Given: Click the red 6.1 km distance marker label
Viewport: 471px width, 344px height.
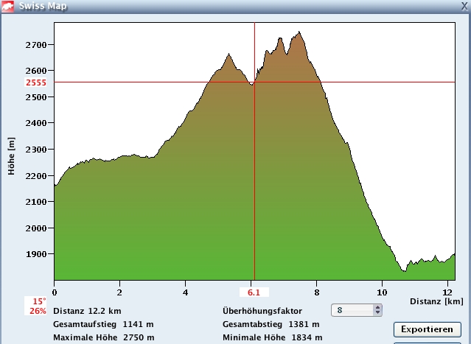Looking at the screenshot, I should pyautogui.click(x=253, y=292).
